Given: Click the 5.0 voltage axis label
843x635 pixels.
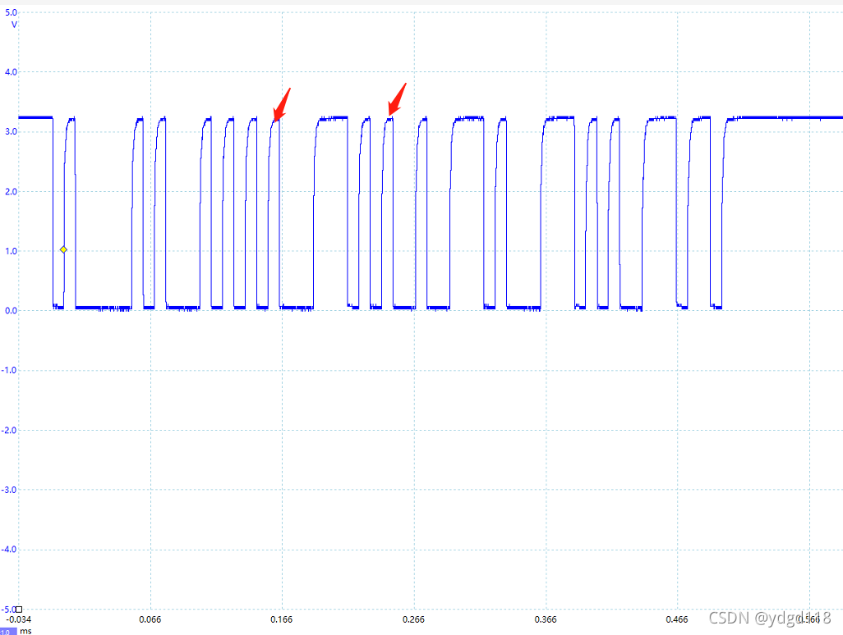Looking at the screenshot, I should click(x=11, y=12).
